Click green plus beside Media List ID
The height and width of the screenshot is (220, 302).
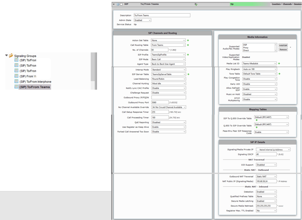pyautogui.click(x=279, y=64)
